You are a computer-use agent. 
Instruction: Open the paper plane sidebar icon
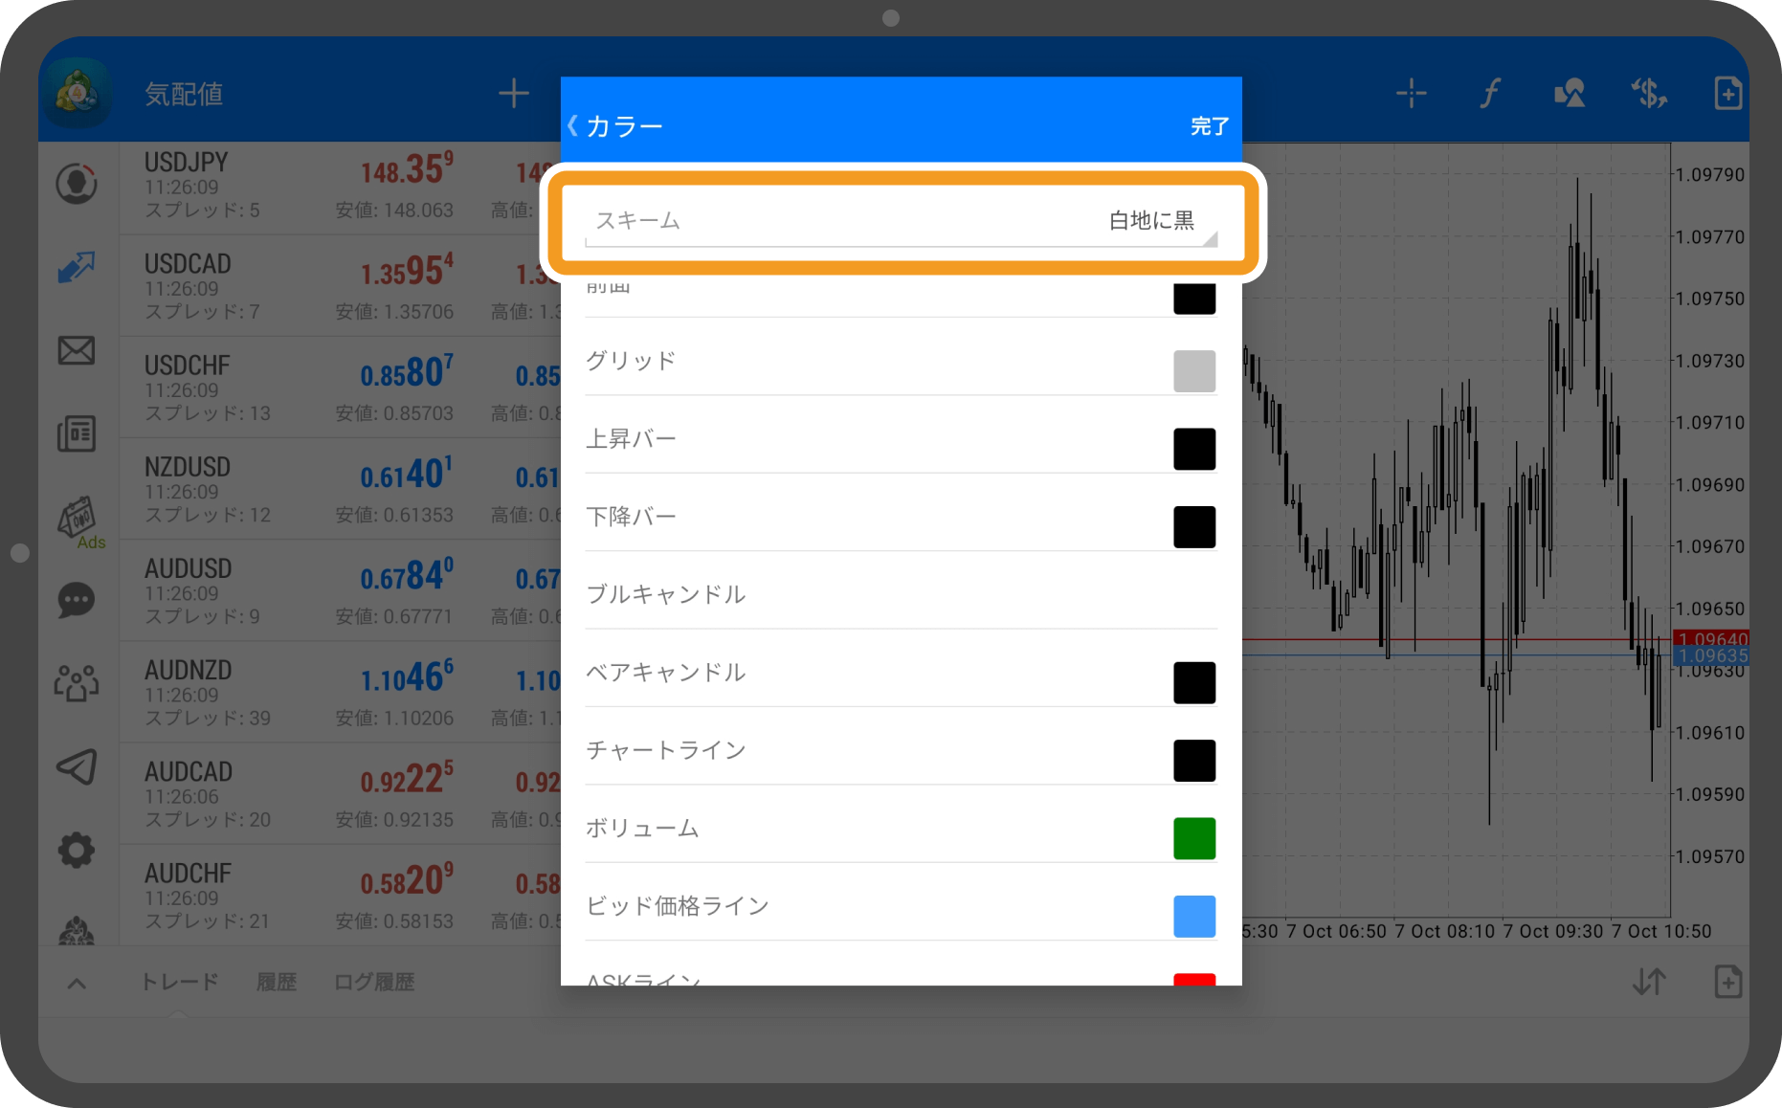(77, 766)
